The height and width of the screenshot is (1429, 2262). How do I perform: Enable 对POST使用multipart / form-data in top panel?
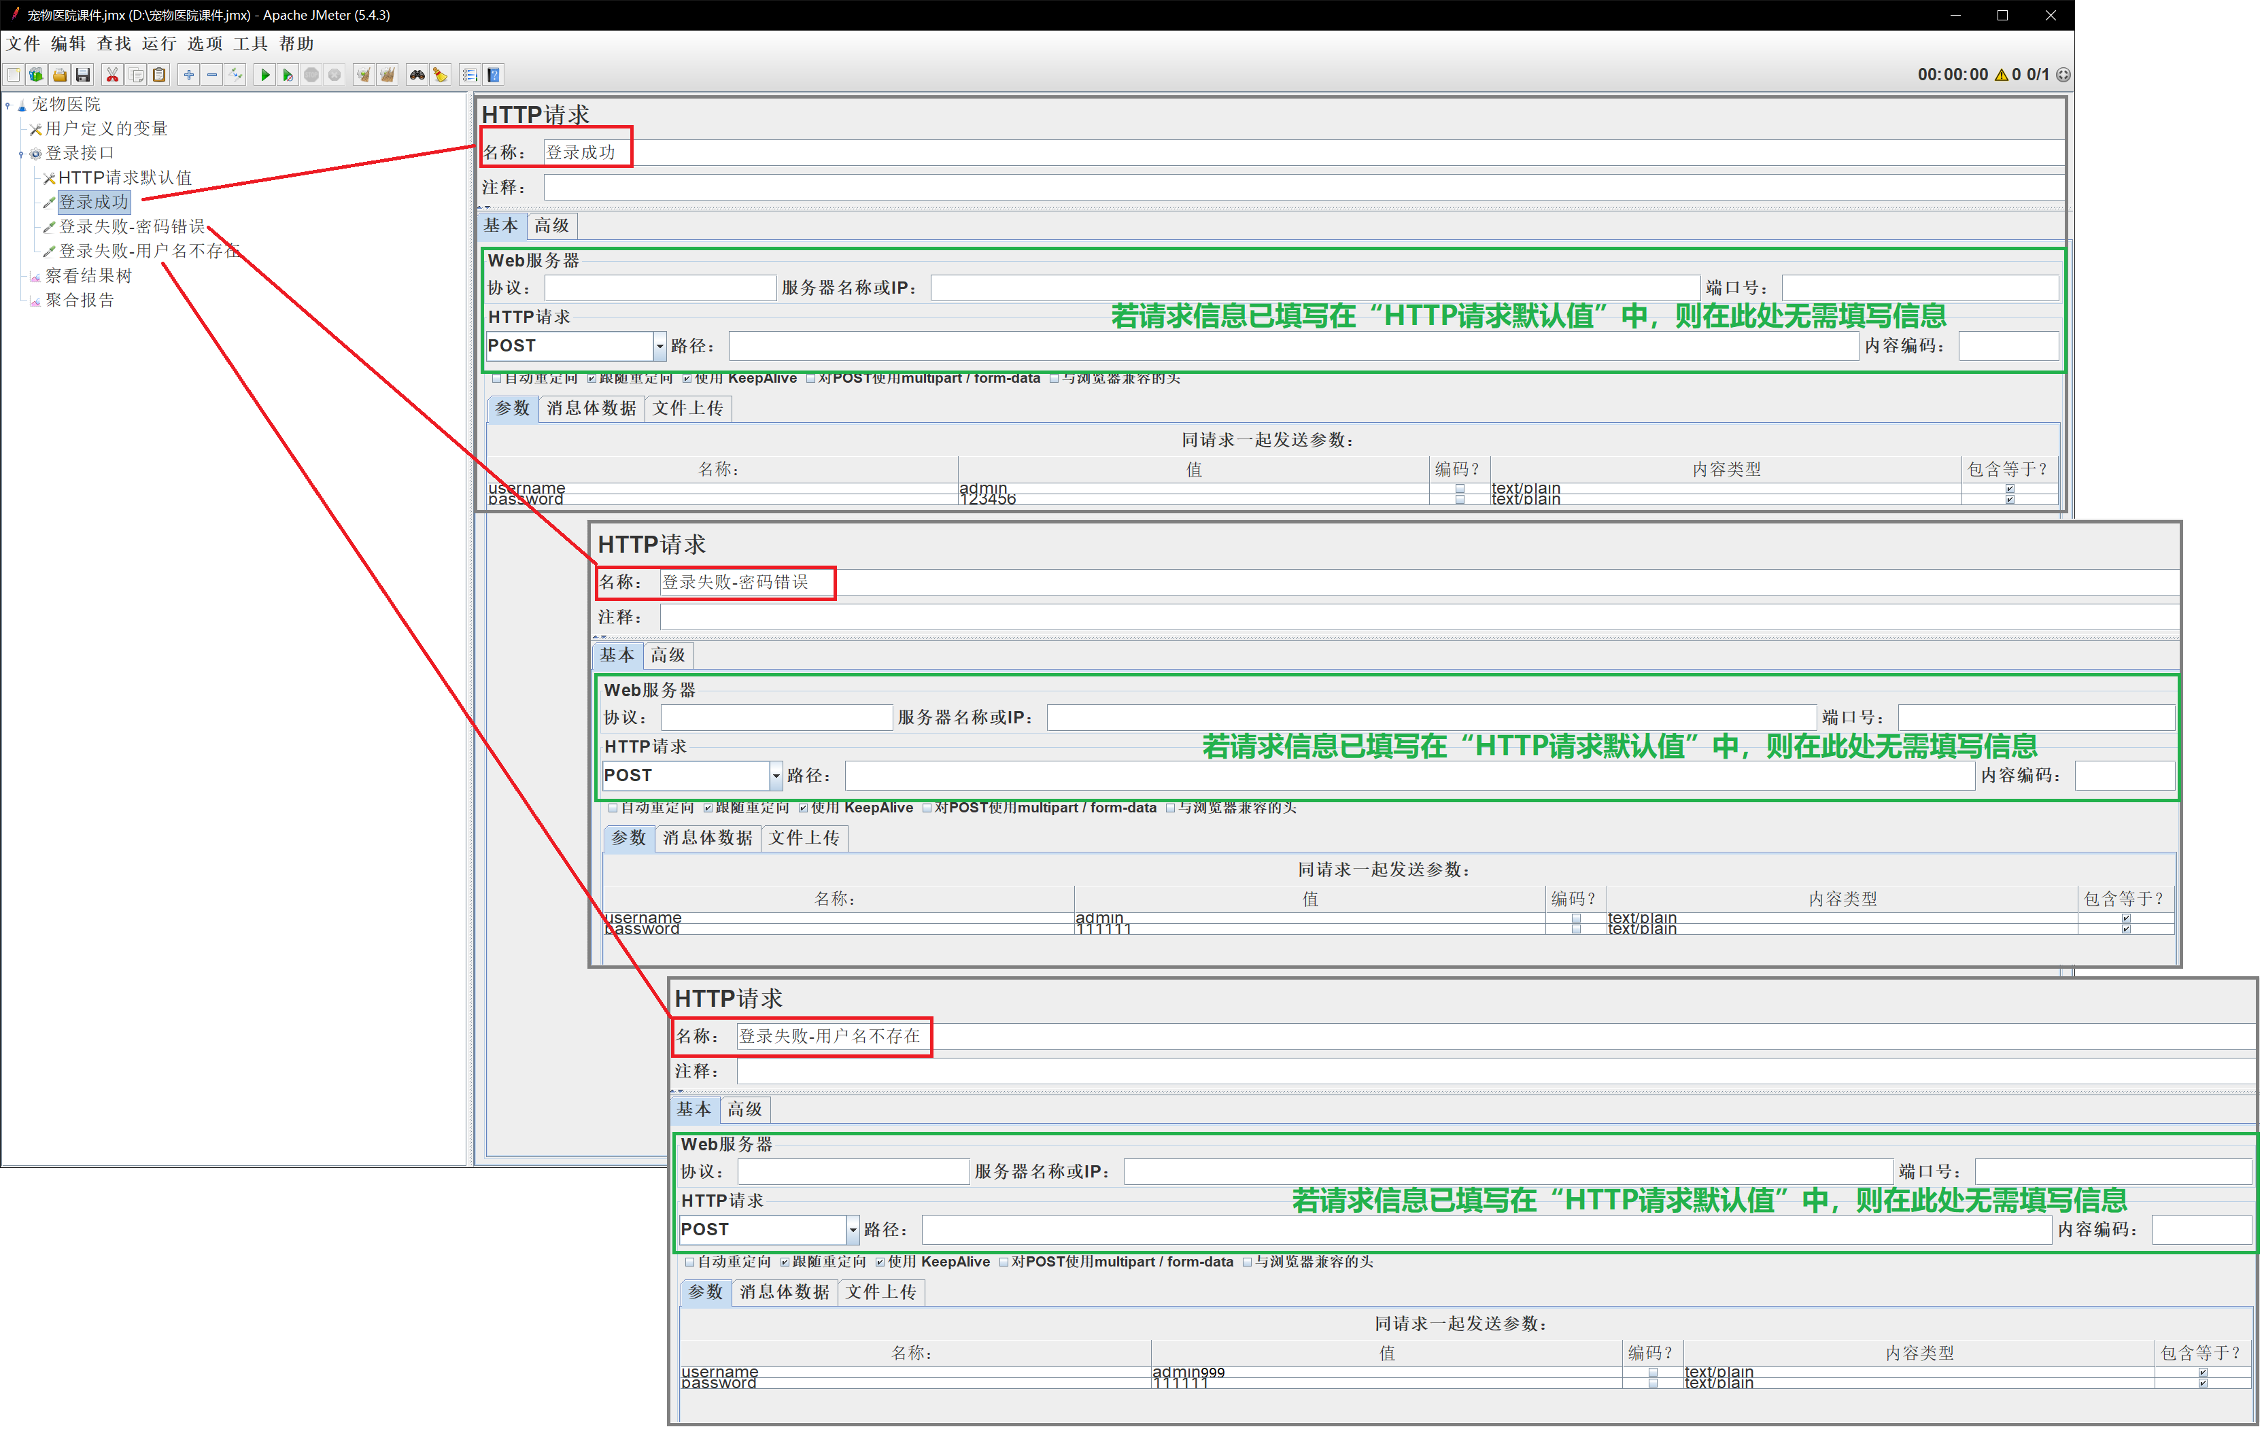coord(810,379)
